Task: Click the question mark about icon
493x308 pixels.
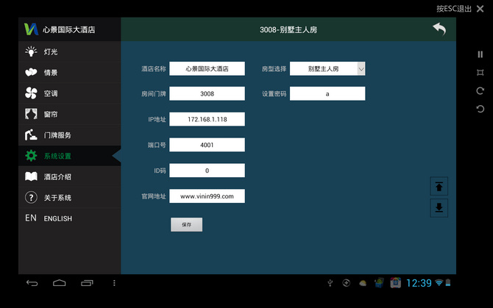Action: 31,198
